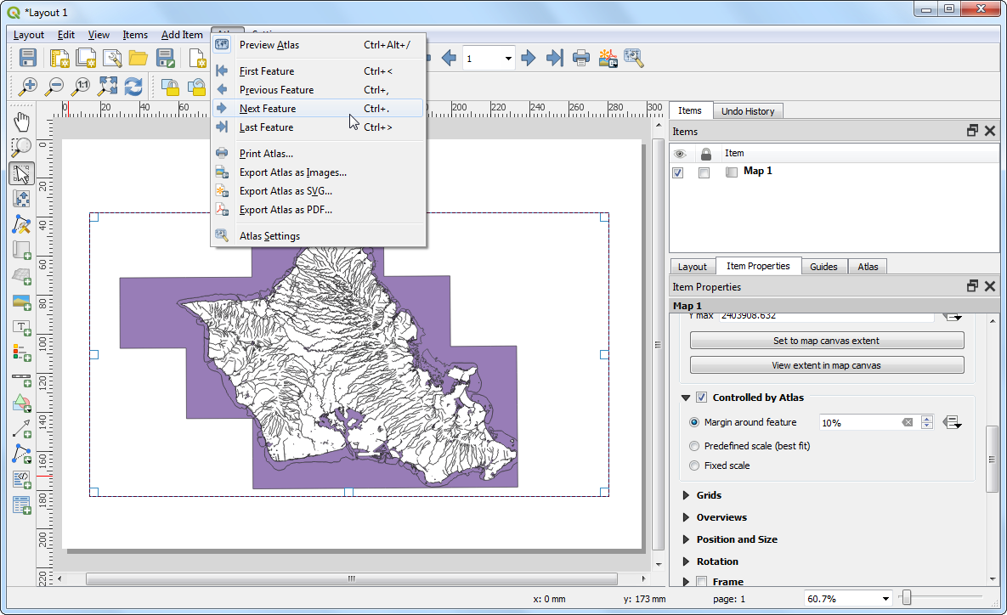Click View extent in map canvas button
The width and height of the screenshot is (1007, 615).
(x=826, y=365)
